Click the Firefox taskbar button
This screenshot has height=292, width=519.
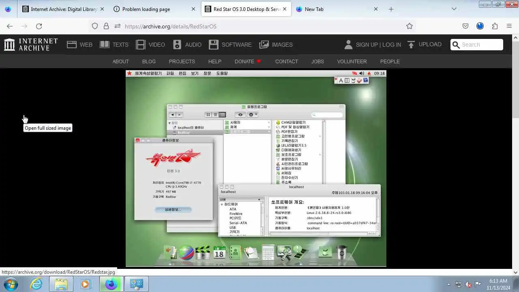[111, 284]
